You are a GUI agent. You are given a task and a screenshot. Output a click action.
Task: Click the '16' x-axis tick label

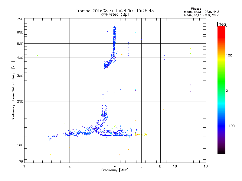click(x=206, y=166)
